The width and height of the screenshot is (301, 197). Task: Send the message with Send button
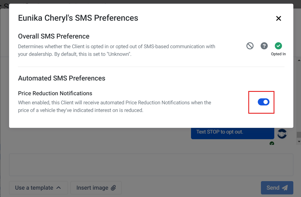[277, 188]
